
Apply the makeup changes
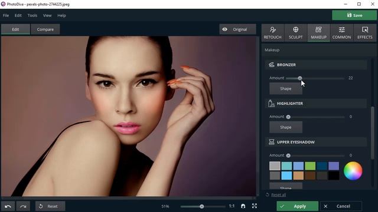(297, 206)
